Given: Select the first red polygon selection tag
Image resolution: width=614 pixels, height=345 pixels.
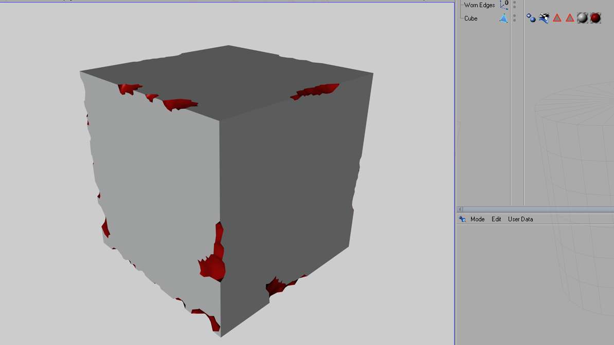Looking at the screenshot, I should (557, 18).
